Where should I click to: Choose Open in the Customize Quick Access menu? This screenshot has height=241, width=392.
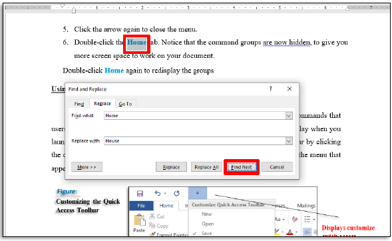pos(208,224)
